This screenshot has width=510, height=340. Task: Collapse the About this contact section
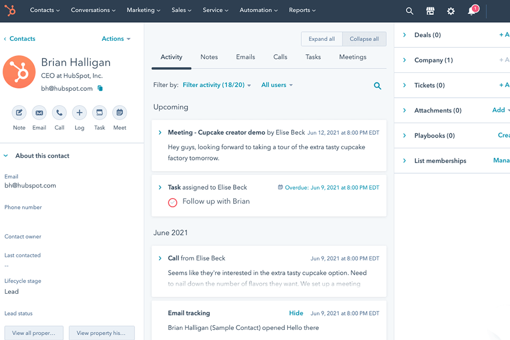(x=6, y=156)
